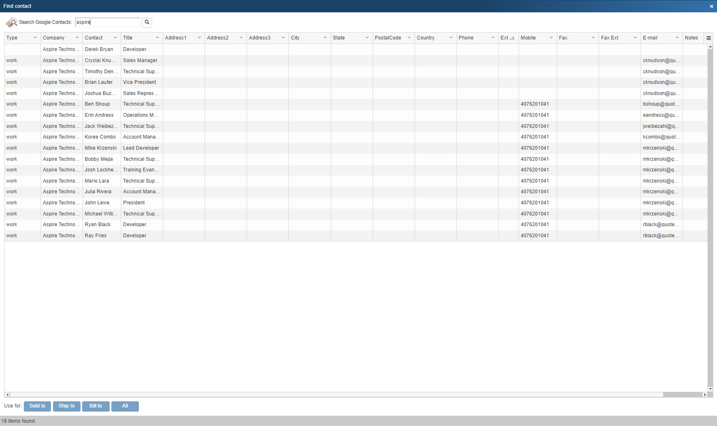The width and height of the screenshot is (717, 426).
Task: Click the jweibezahl@q... email cell
Action: tap(662, 126)
